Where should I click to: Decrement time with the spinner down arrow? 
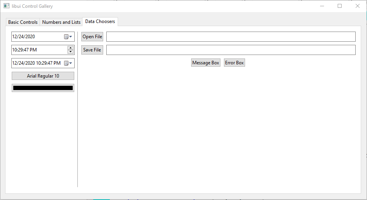(70, 52)
